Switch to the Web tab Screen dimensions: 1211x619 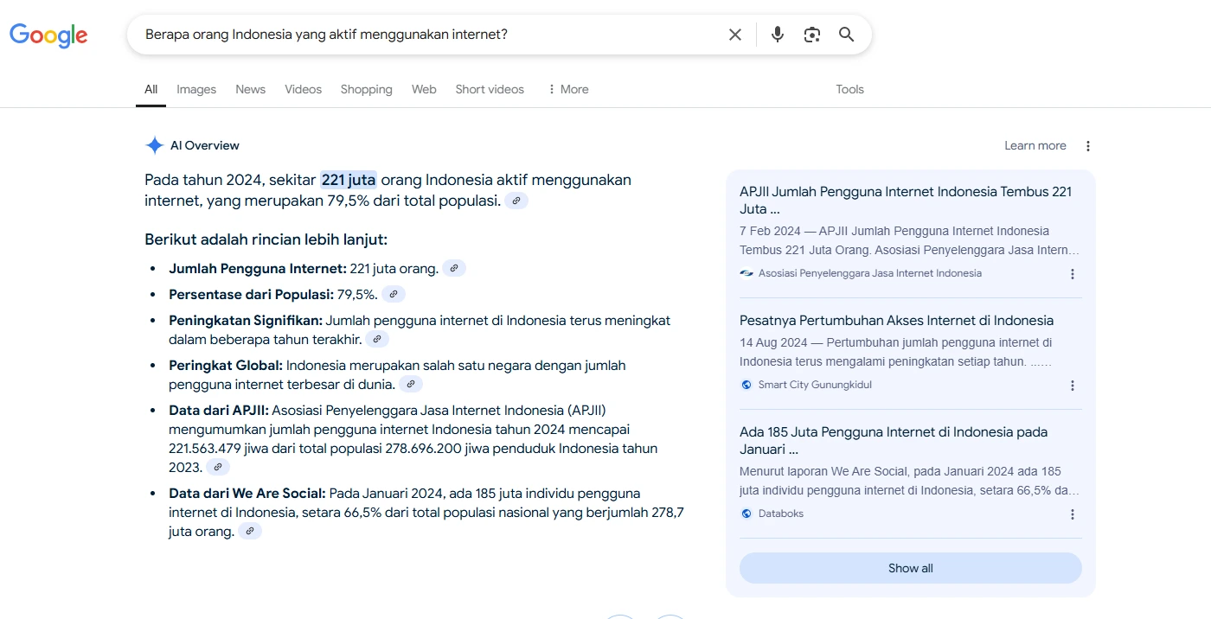pos(424,89)
